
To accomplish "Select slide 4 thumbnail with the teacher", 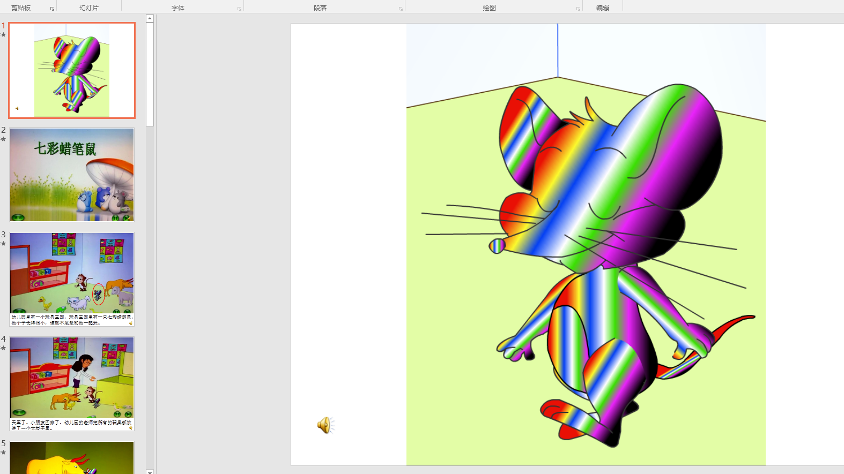I will pos(72,383).
